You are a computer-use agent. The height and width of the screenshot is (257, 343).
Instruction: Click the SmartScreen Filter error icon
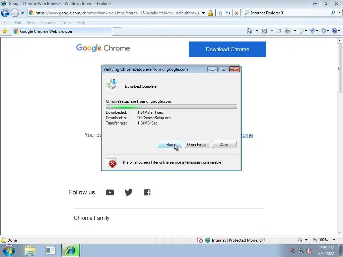[x=111, y=163]
